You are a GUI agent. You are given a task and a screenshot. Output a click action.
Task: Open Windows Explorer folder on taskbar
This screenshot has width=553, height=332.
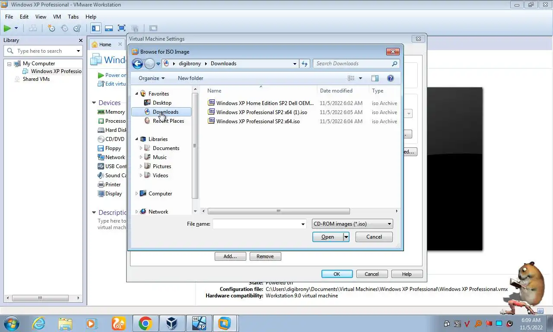coord(65,323)
